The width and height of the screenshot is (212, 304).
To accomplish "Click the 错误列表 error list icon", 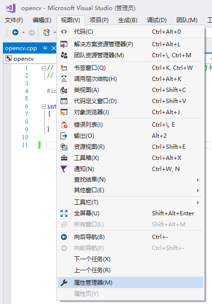I will [x=64, y=125].
